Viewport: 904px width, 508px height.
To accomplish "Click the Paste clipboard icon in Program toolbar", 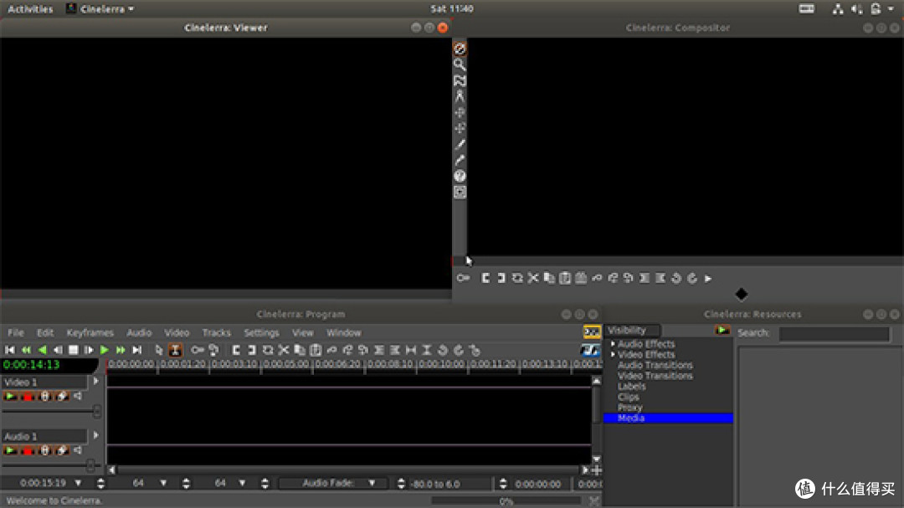I will [316, 350].
